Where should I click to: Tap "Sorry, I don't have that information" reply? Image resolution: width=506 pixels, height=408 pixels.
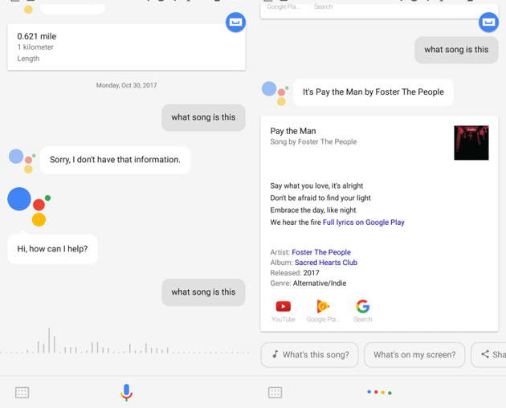click(115, 160)
